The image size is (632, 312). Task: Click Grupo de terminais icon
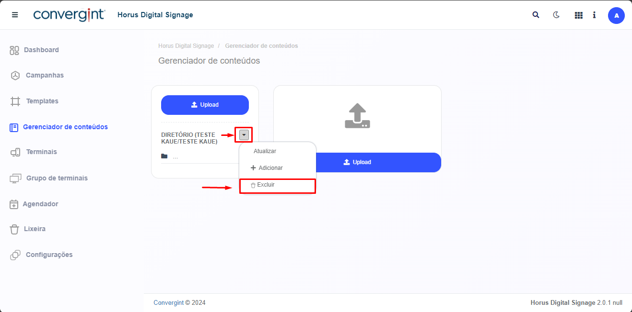[15, 178]
